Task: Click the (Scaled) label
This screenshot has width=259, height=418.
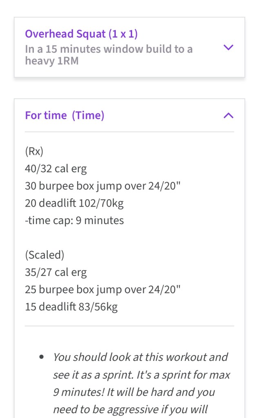Action: click(44, 255)
